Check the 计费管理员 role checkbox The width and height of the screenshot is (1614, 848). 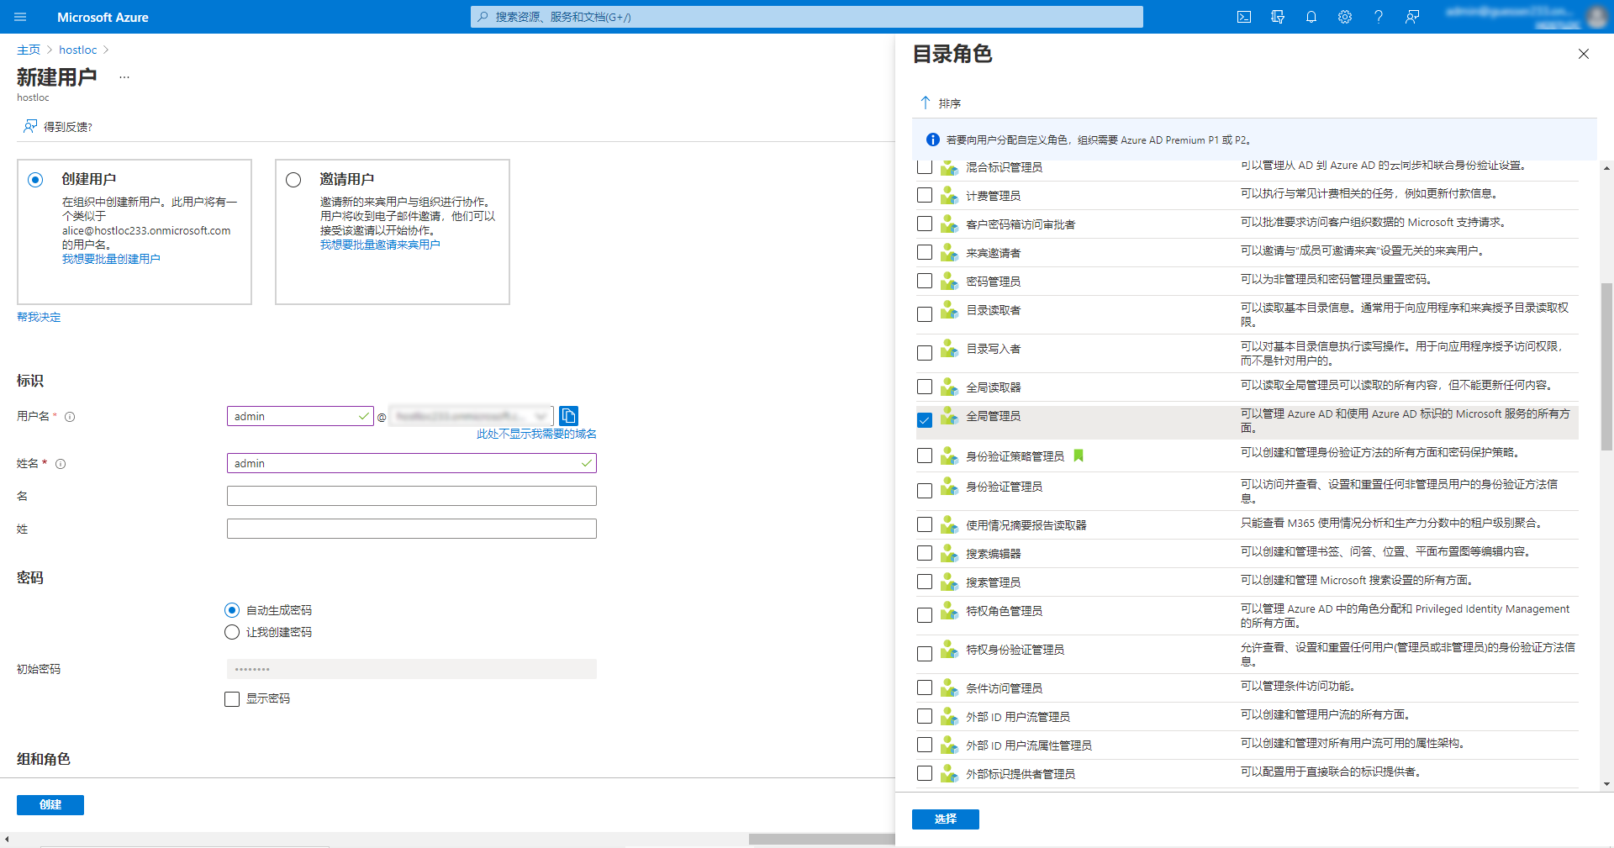click(x=925, y=195)
